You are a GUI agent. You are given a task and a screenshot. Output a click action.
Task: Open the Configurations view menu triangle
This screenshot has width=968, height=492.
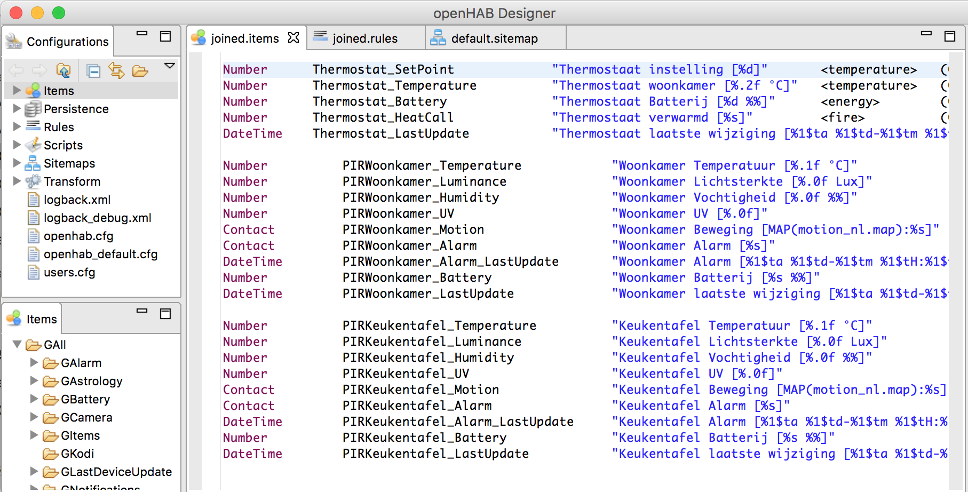click(x=170, y=66)
